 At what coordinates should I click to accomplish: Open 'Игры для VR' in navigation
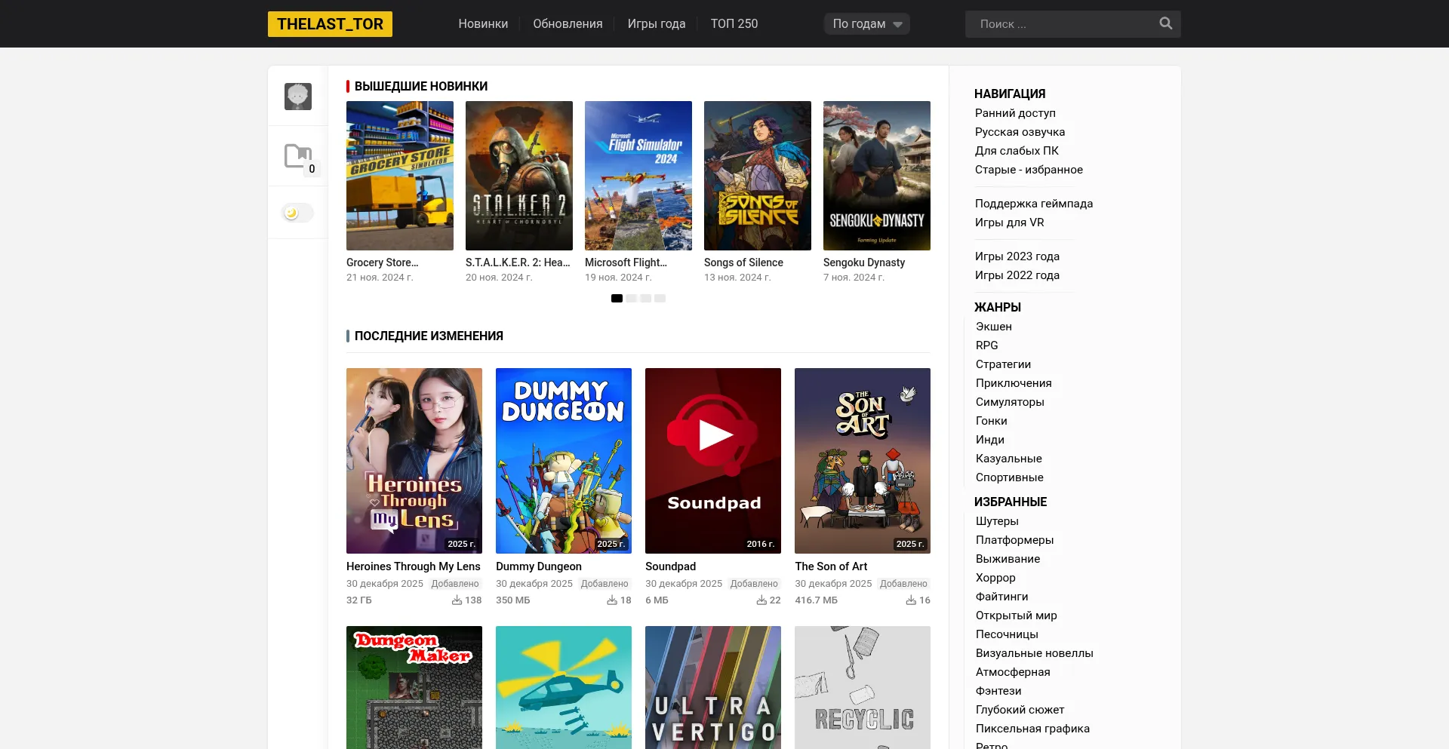1010,223
